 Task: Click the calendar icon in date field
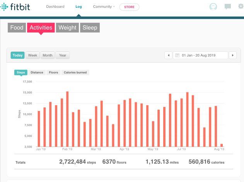[x=177, y=55]
